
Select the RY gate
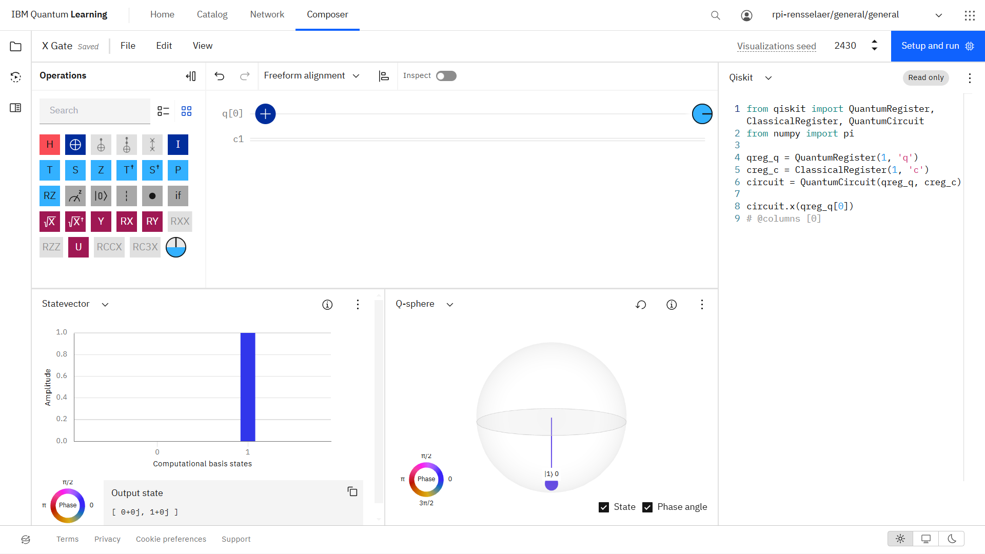coord(152,222)
